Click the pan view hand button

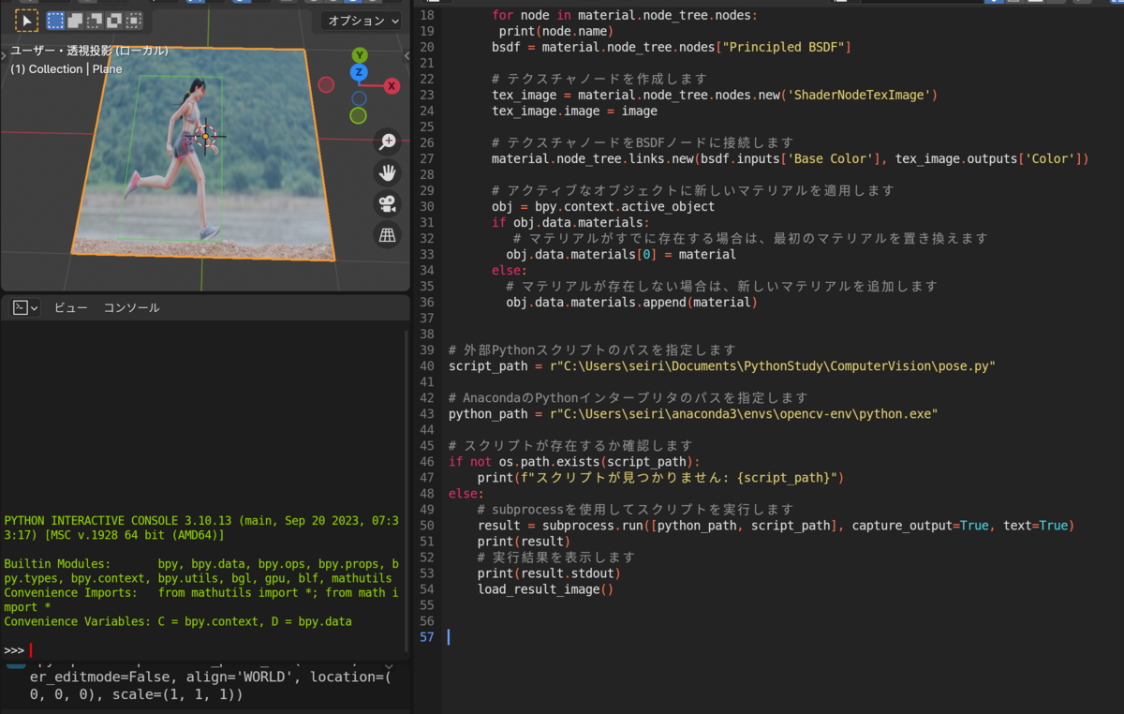pyautogui.click(x=387, y=172)
